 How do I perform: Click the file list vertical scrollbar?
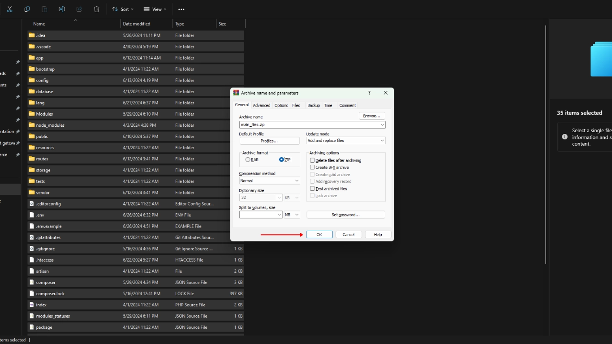[546, 144]
